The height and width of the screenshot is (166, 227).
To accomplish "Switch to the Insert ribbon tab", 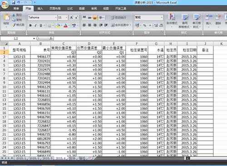I will [40, 9].
